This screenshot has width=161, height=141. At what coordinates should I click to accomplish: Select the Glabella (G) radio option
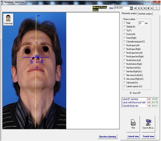click(125, 27)
